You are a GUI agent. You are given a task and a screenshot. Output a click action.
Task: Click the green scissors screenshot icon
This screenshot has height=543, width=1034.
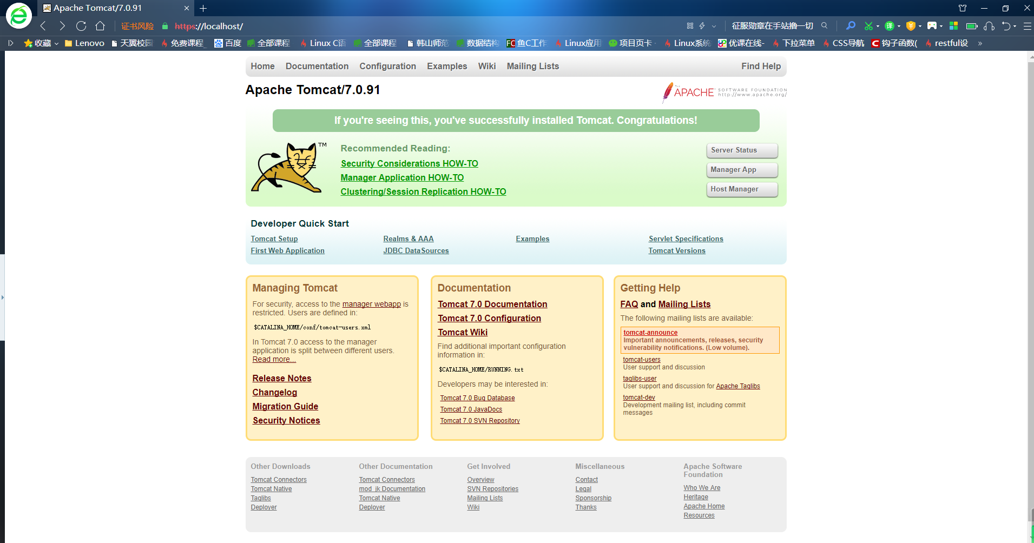tap(868, 26)
